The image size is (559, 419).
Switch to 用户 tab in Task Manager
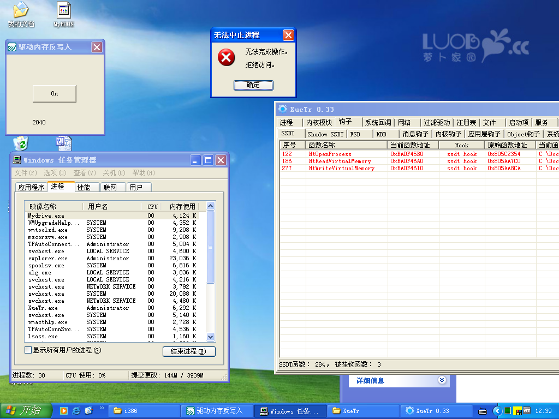click(139, 188)
